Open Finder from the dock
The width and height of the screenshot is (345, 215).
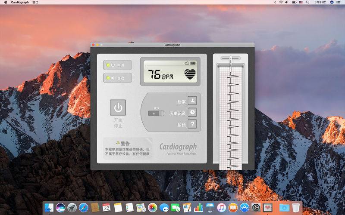[49, 207]
